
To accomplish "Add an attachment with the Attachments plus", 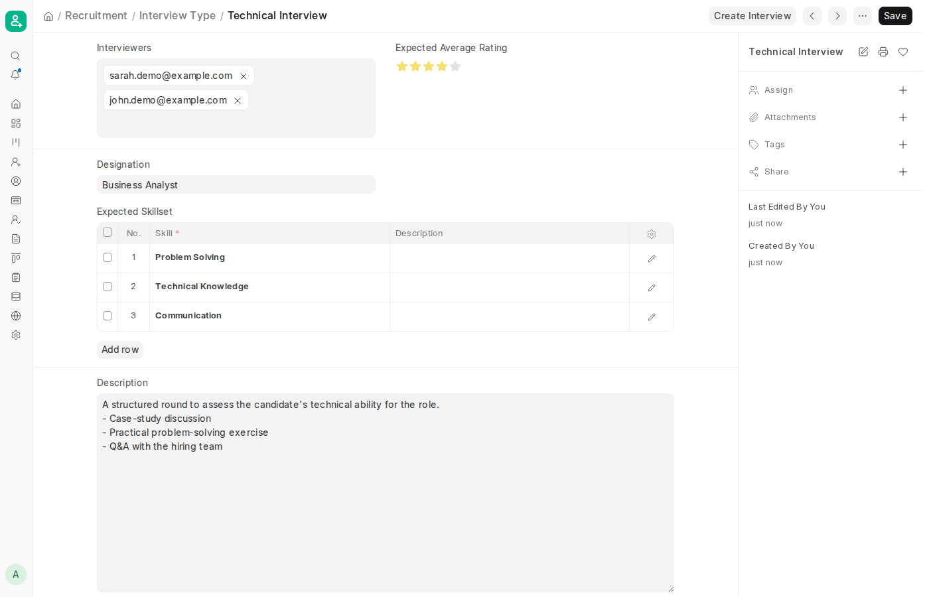I will point(903,117).
